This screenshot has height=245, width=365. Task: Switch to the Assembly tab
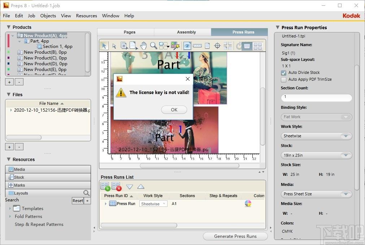(x=186, y=32)
